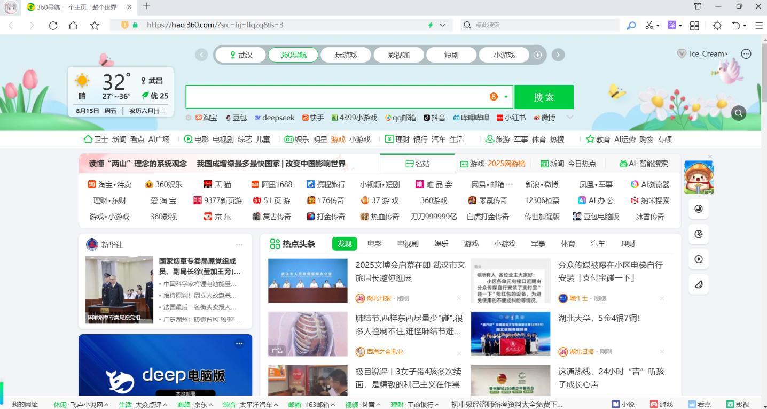
Task: Switch to the 电影 tab in 热点头条
Action: pyautogui.click(x=374, y=244)
